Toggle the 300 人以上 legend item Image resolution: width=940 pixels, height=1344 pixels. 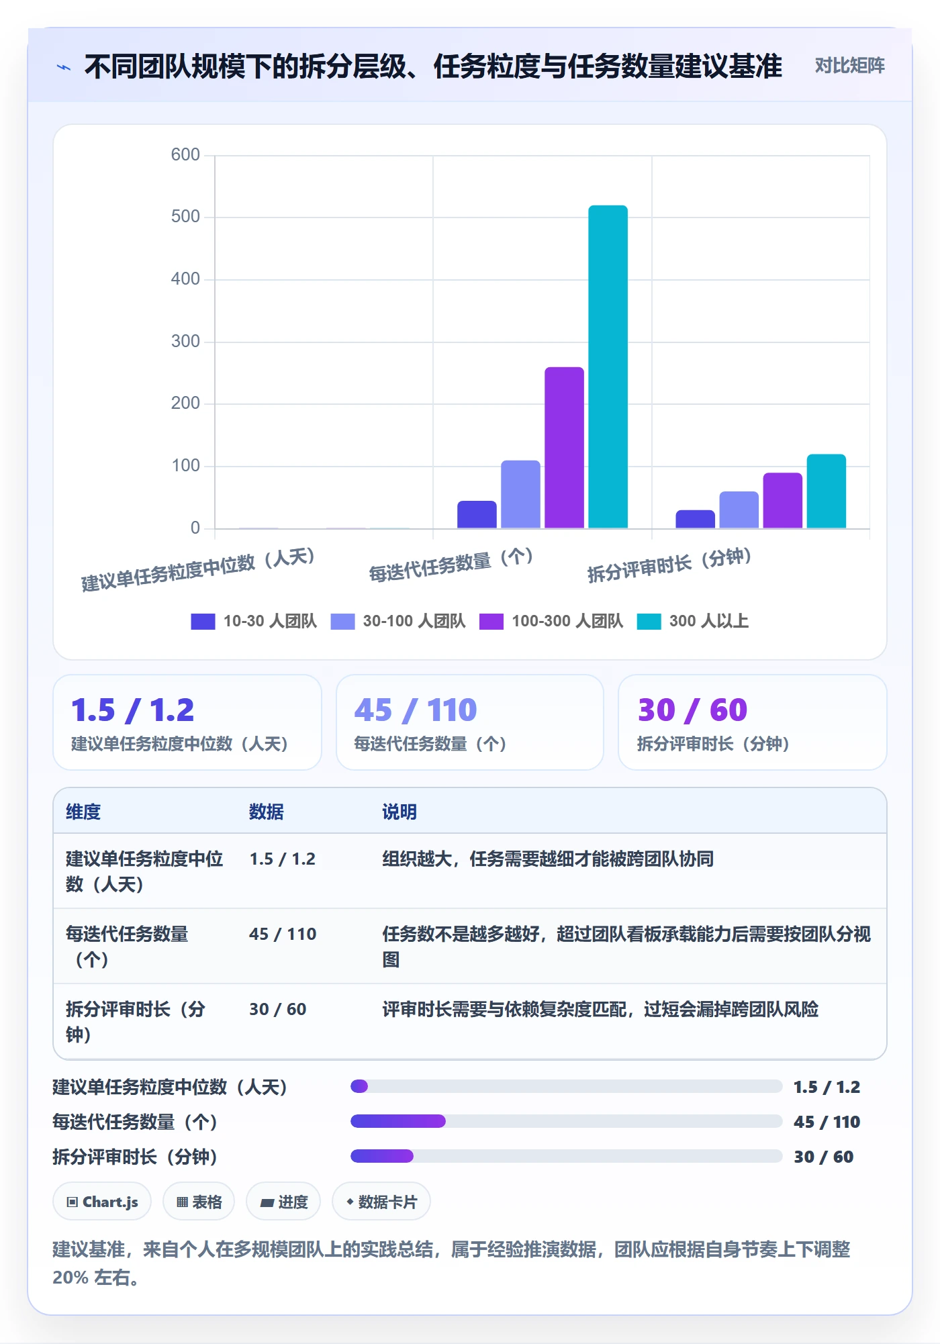[692, 621]
